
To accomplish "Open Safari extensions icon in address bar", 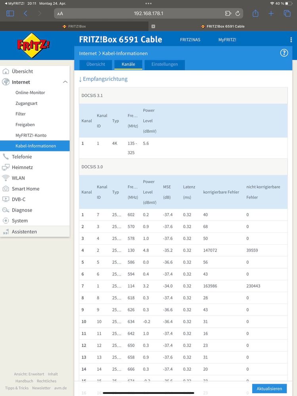I will pos(228,13).
